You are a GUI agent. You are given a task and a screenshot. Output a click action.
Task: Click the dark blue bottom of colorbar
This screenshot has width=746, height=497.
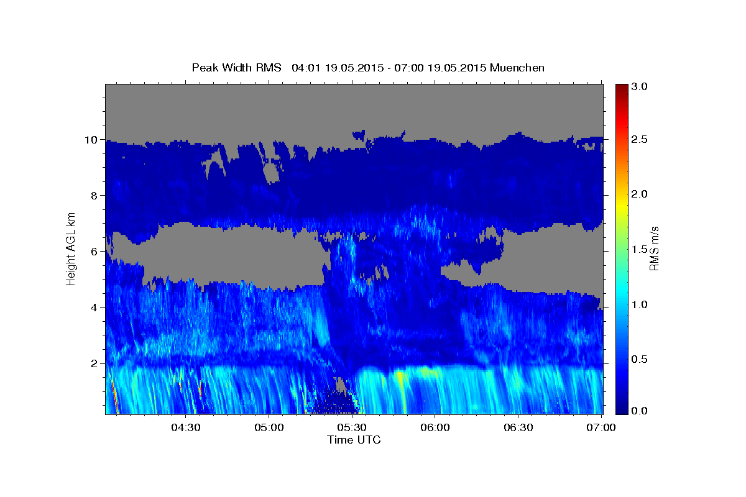tap(621, 407)
